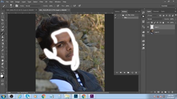Select the Move tool
The height and width of the screenshot is (99, 177).
[2, 13]
